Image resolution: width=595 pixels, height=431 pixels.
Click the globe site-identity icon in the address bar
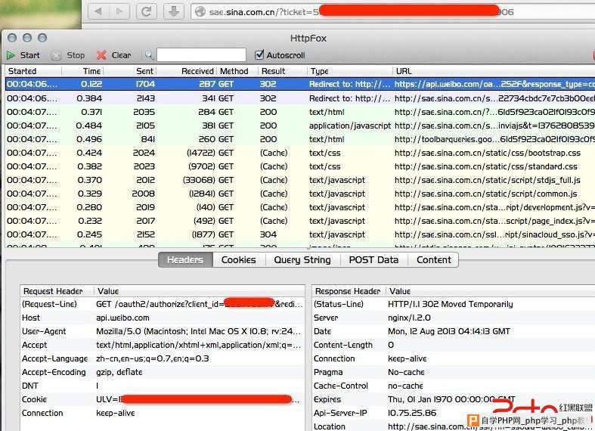(200, 12)
